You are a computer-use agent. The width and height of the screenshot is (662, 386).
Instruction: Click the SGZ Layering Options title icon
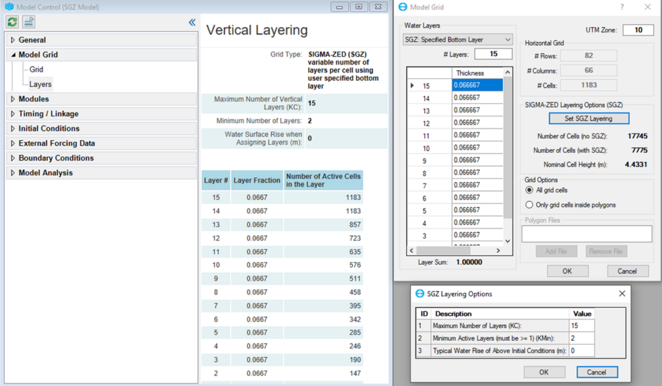[x=419, y=294]
